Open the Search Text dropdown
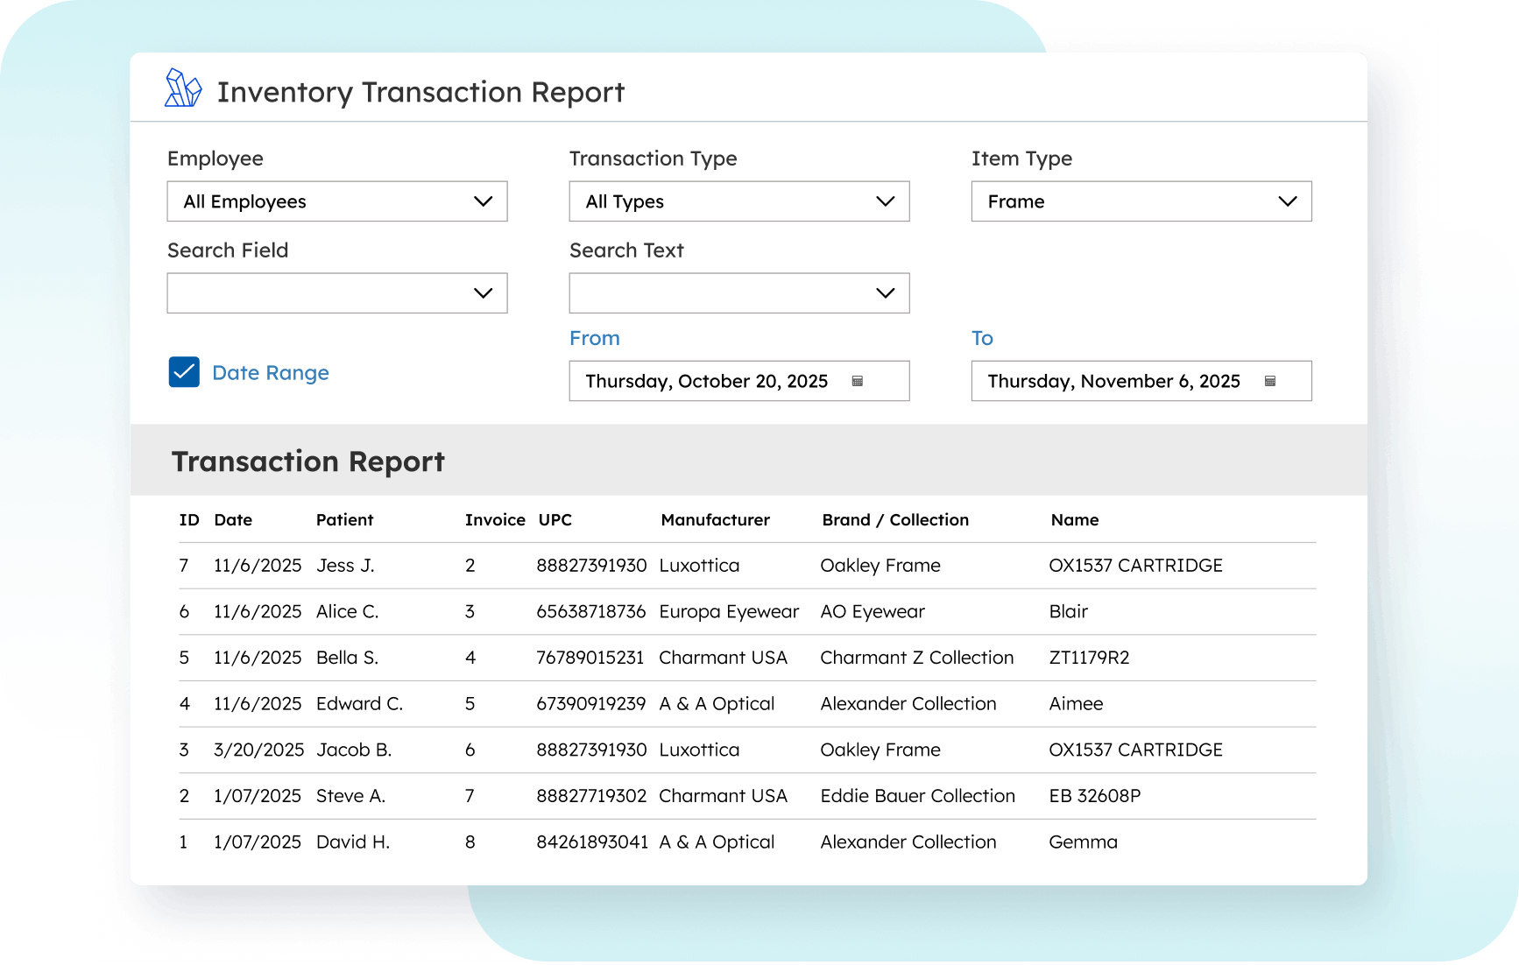This screenshot has height=965, width=1519. pyautogui.click(x=738, y=293)
